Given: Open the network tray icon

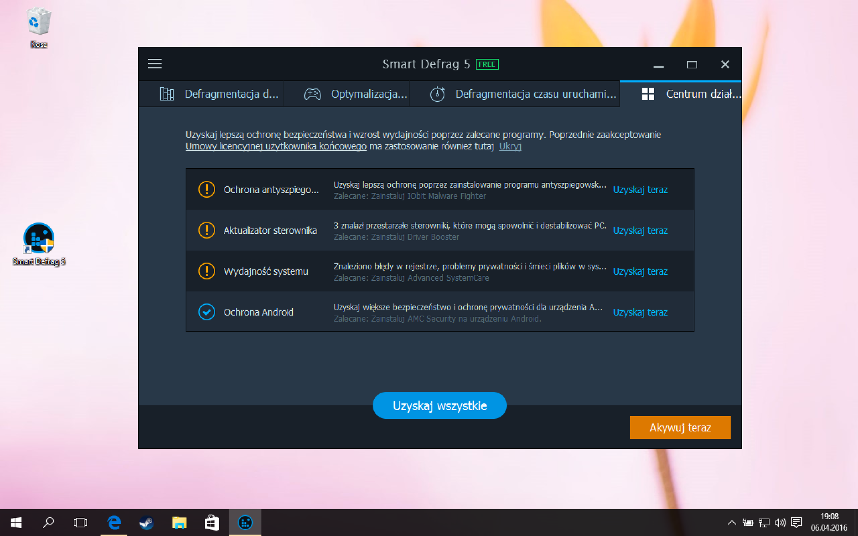Looking at the screenshot, I should point(764,523).
